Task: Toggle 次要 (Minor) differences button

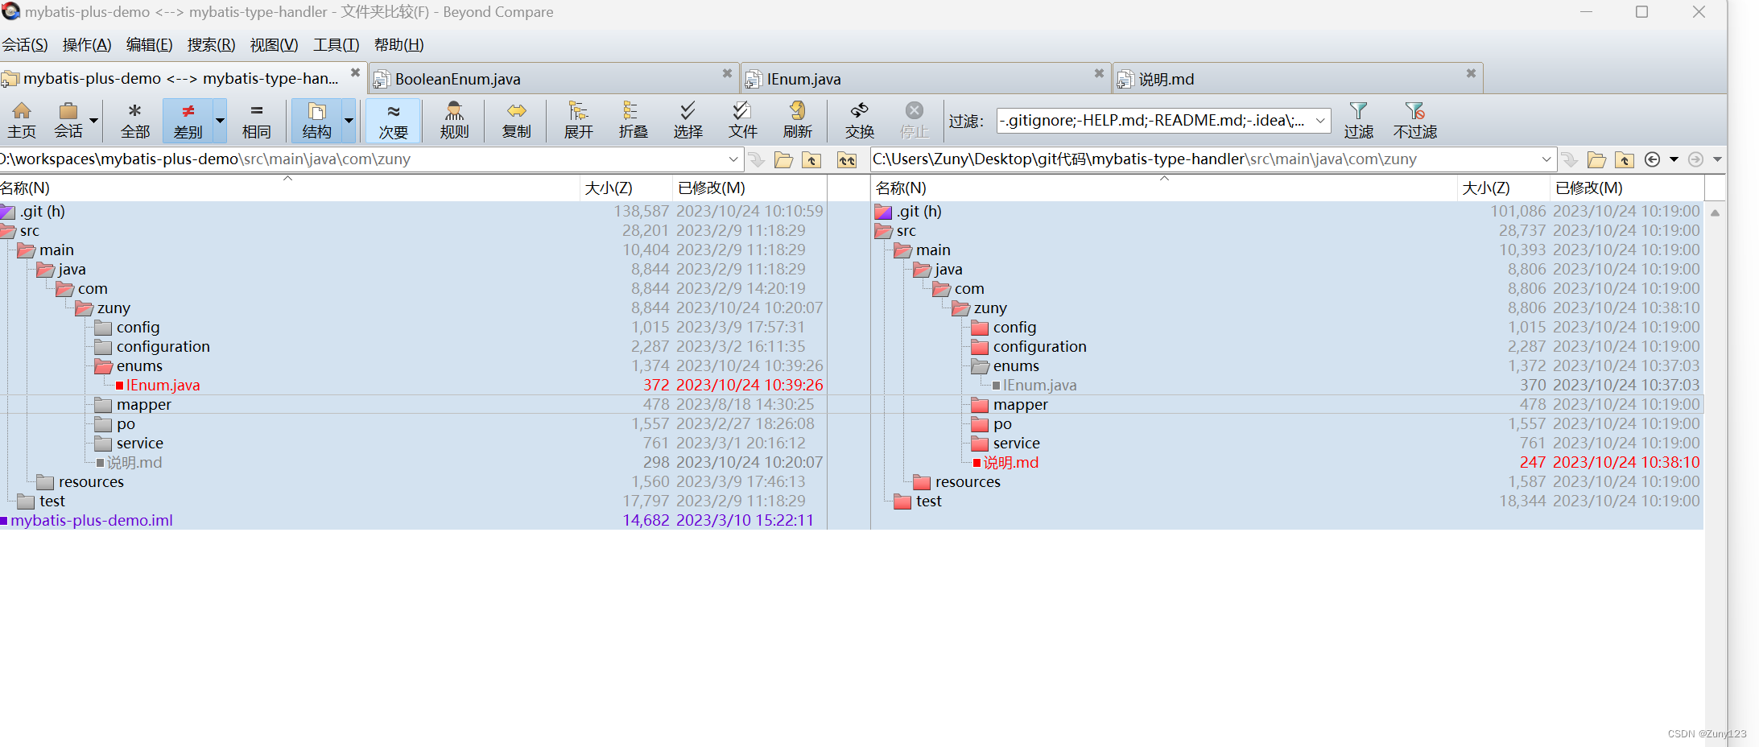Action: (x=393, y=121)
